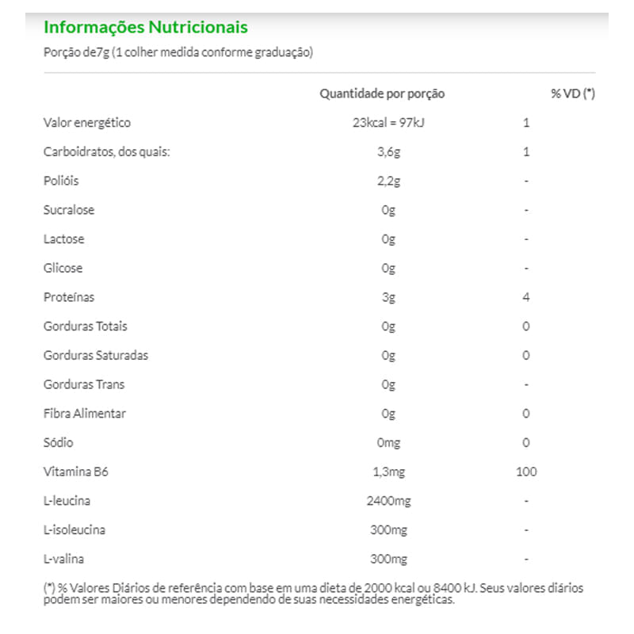
Task: Select the L-valina row label
Action: click(63, 560)
